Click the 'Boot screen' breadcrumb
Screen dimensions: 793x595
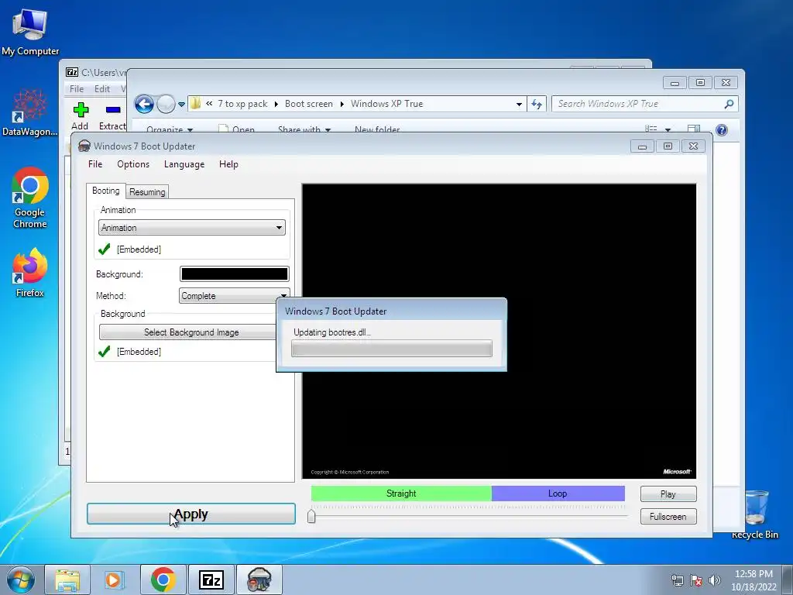(x=308, y=104)
